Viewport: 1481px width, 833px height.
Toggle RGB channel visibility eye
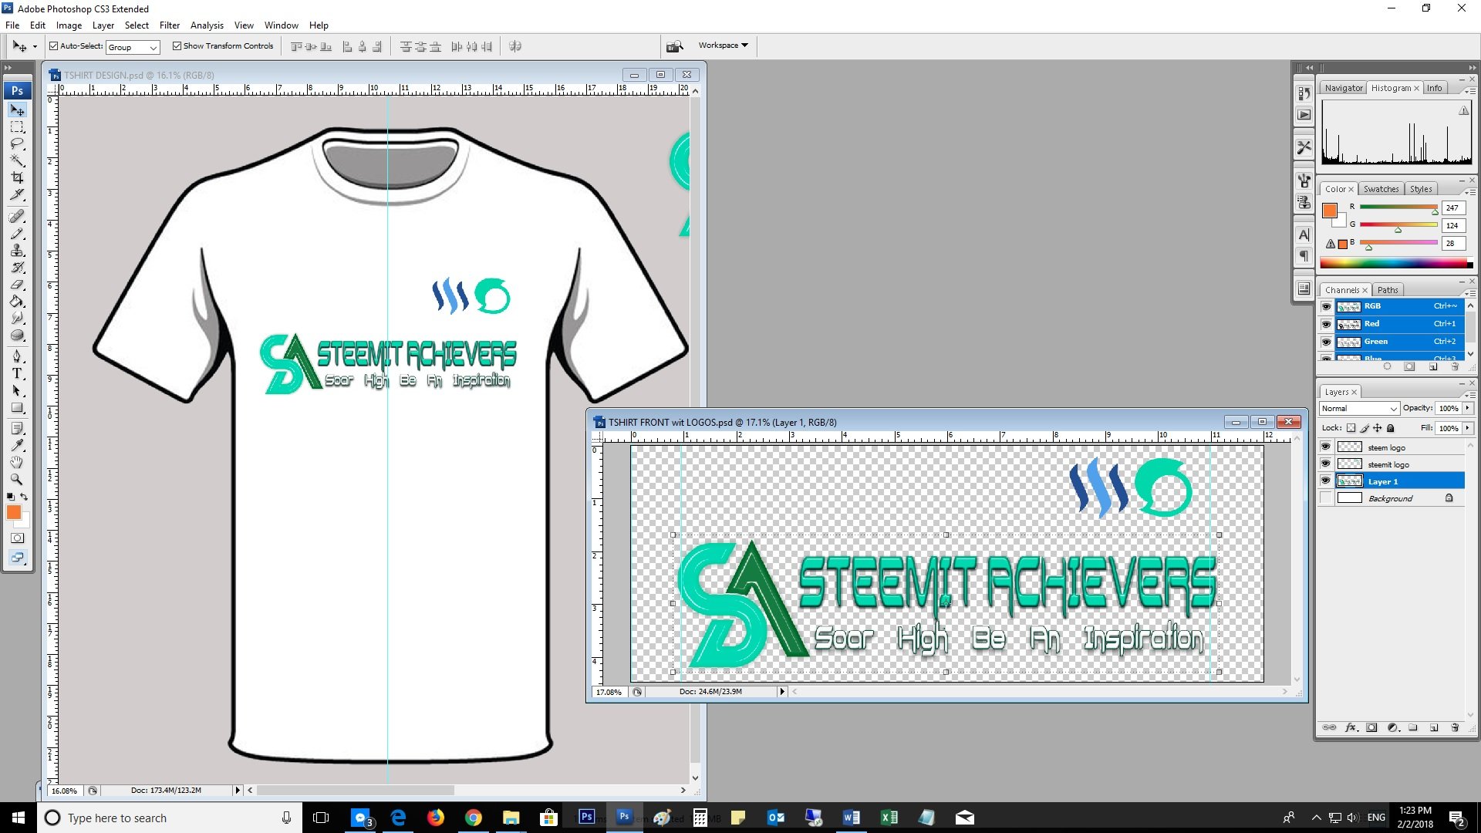(x=1326, y=306)
